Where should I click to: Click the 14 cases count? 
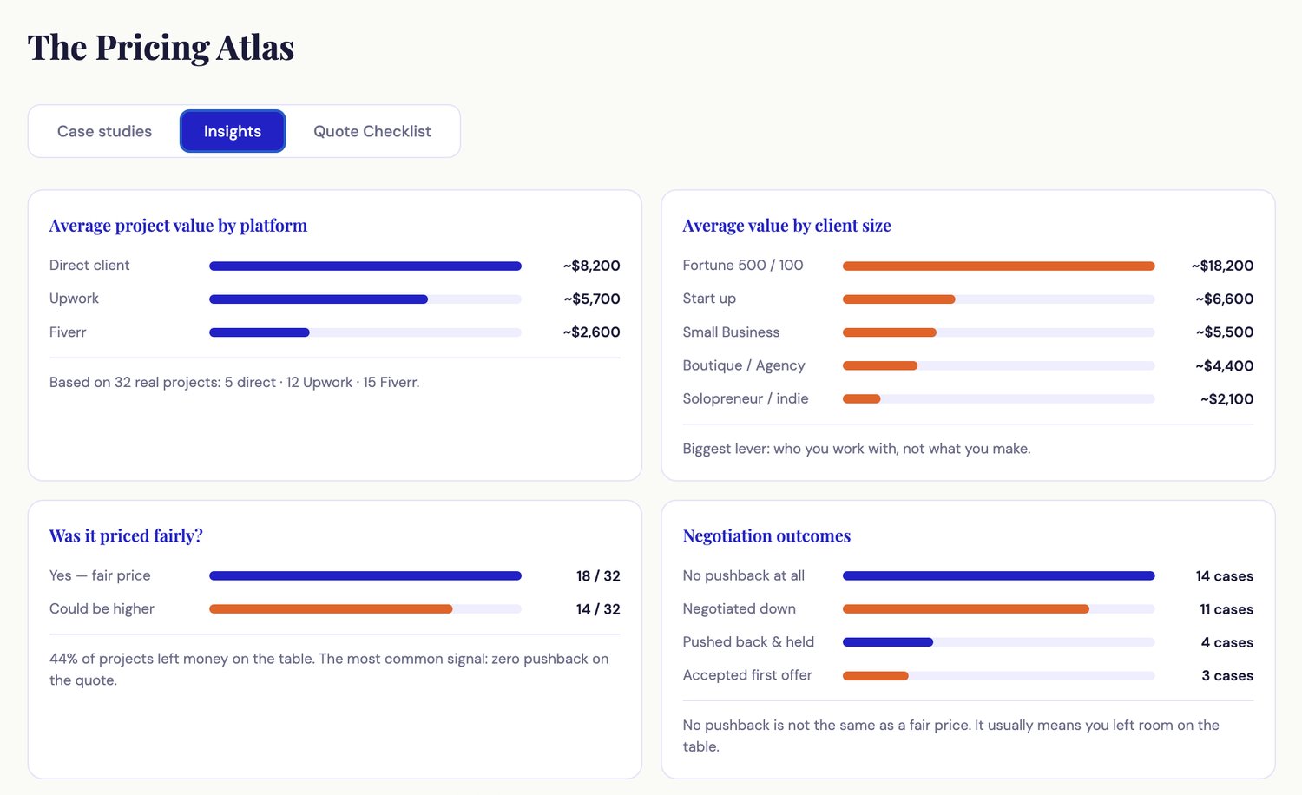(1225, 576)
